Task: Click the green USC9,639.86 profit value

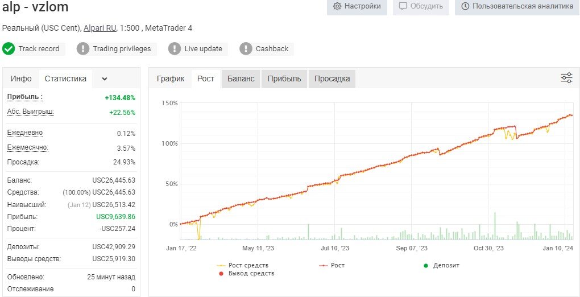Action: coord(116,217)
